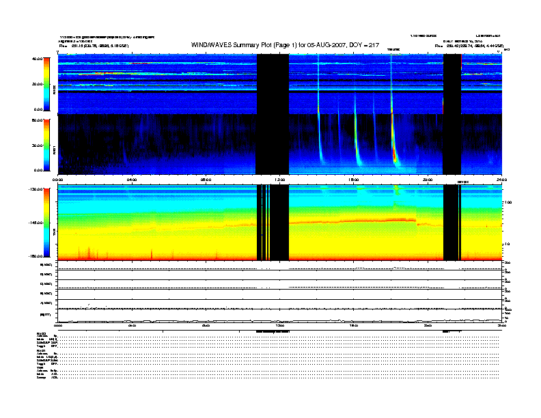The image size is (541, 418).
Task: Click the 100 label on TNR right axis
Action: 508,202
